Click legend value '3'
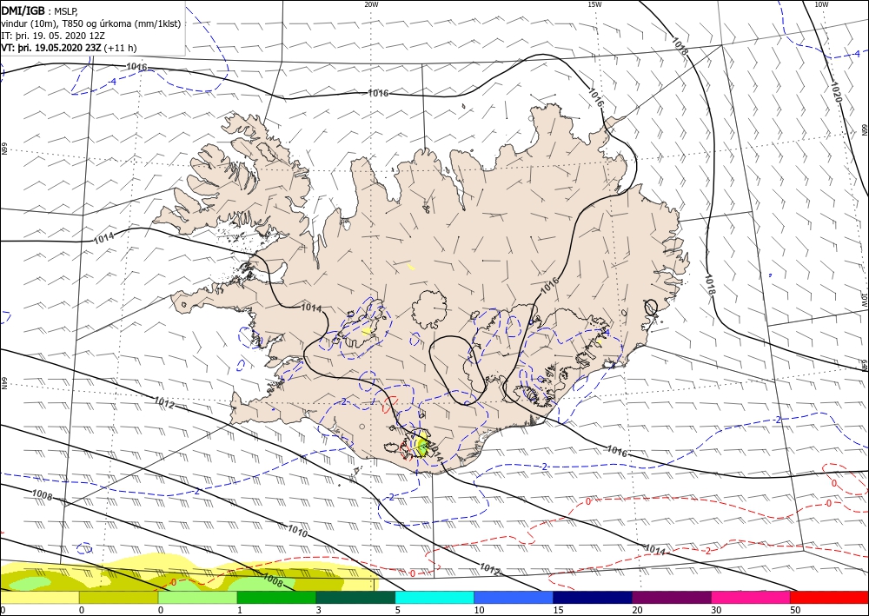Image resolution: width=869 pixels, height=616 pixels. pyautogui.click(x=319, y=610)
